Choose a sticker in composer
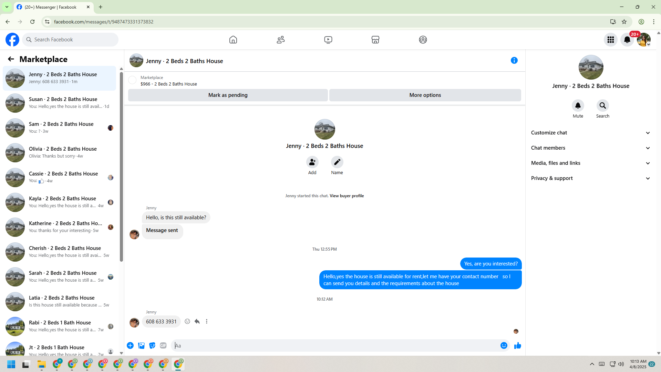This screenshot has height=372, width=661. click(x=152, y=345)
